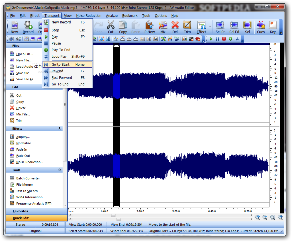Image resolution: width=292 pixels, height=242 pixels.
Task: Click the Select Start time field
Action: pyautogui.click(x=85, y=231)
